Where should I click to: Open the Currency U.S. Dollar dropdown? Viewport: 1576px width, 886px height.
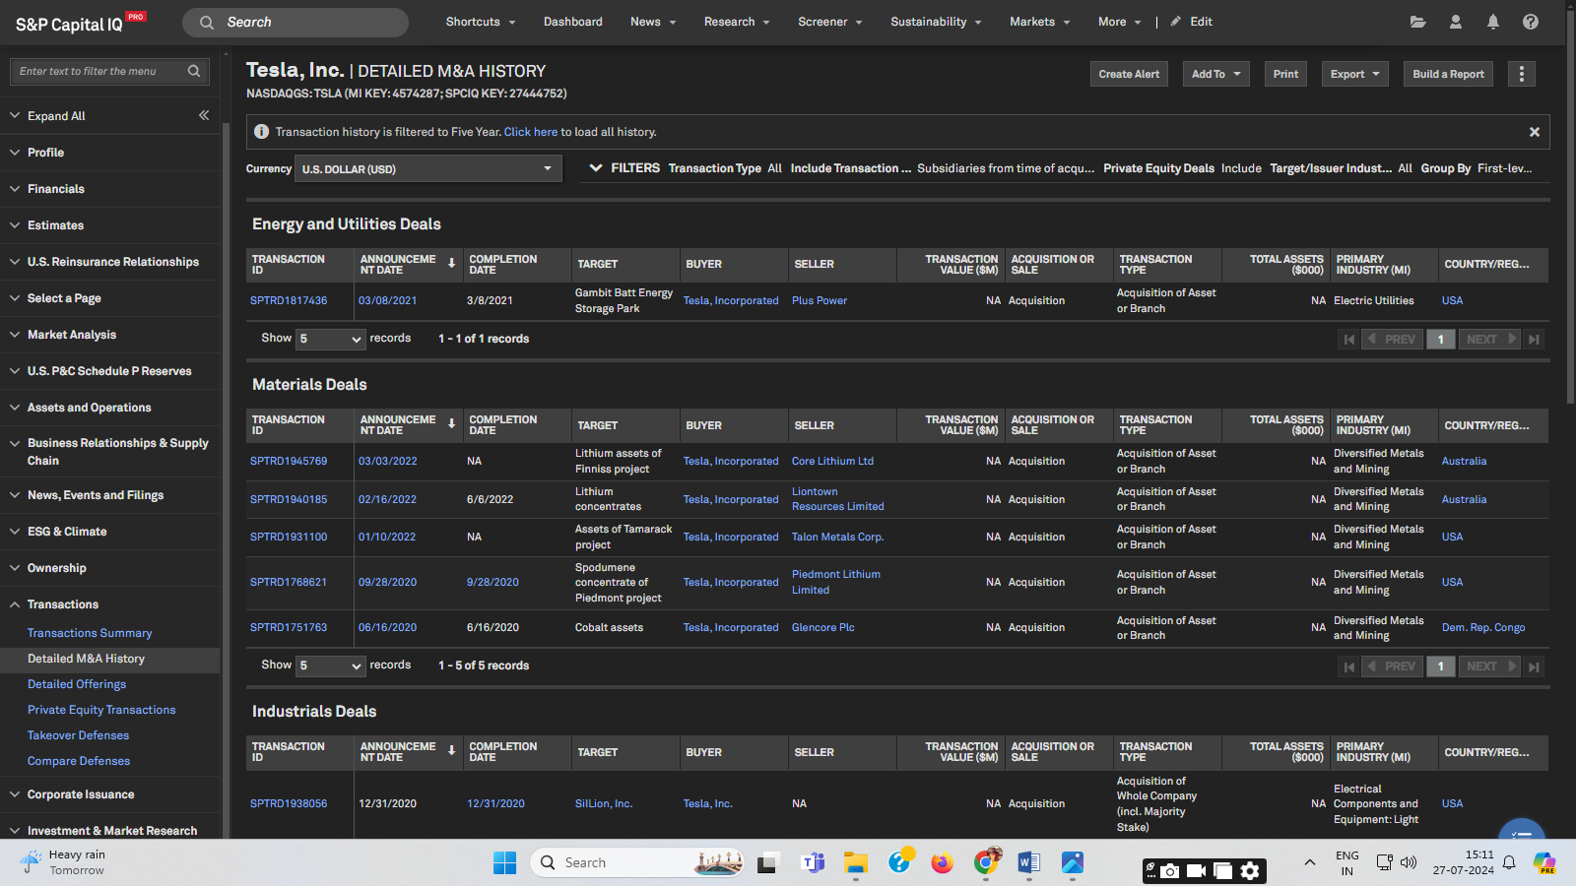coord(427,169)
